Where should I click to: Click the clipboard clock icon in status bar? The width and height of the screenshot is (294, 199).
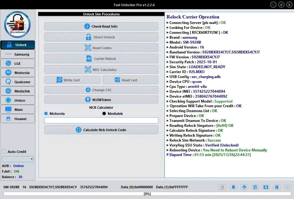coord(255,187)
